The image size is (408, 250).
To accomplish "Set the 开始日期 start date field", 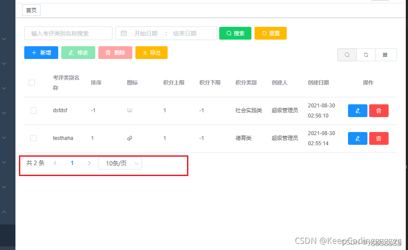I will pos(146,33).
